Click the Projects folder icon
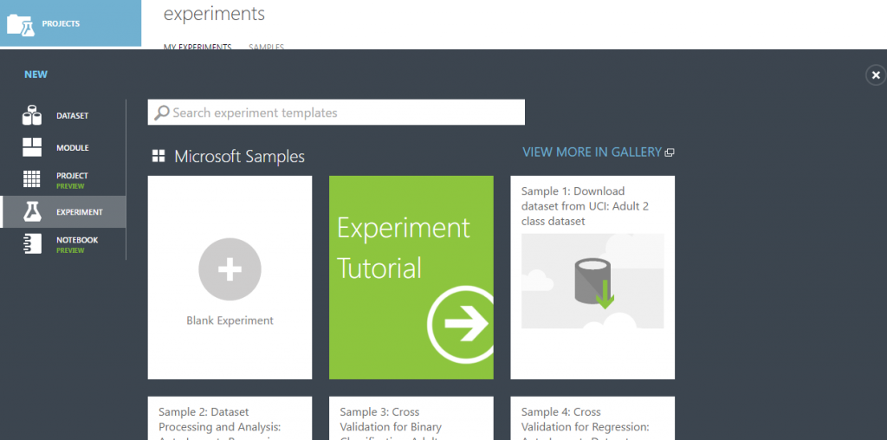 pyautogui.click(x=21, y=24)
